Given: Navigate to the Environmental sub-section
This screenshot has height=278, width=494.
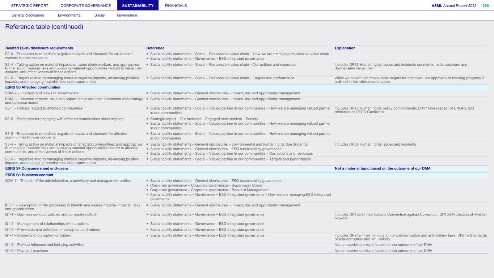Looking at the screenshot, I should 69,15.
